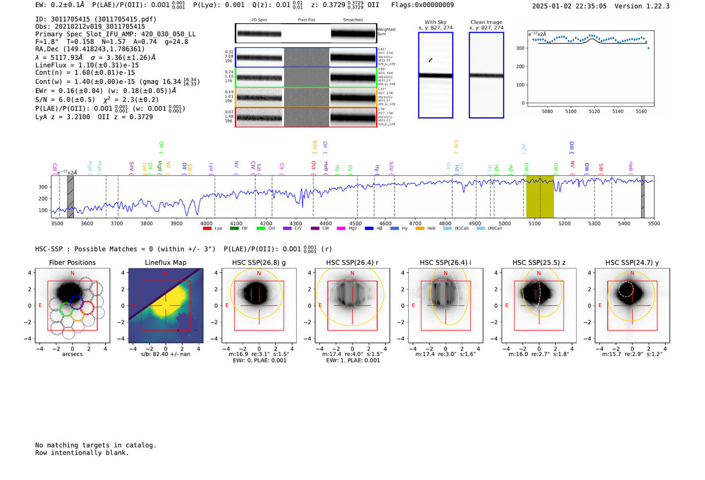705x480 pixels.
Task: Click the Pixel Flat column header
Action: click(307, 20)
